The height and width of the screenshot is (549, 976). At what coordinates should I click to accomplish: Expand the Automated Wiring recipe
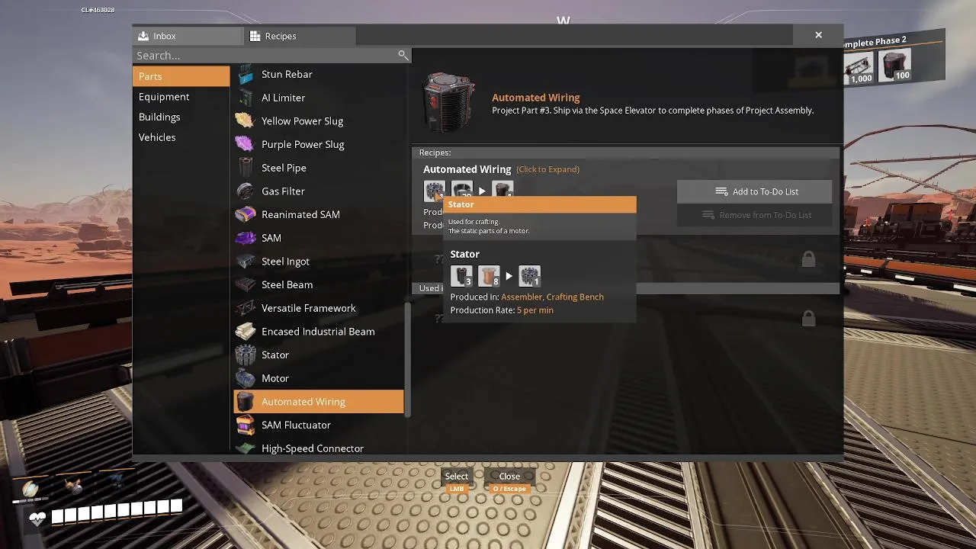(547, 169)
